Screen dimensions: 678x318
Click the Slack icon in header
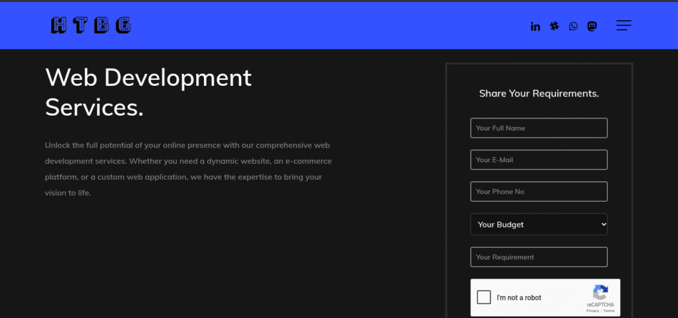[554, 26]
